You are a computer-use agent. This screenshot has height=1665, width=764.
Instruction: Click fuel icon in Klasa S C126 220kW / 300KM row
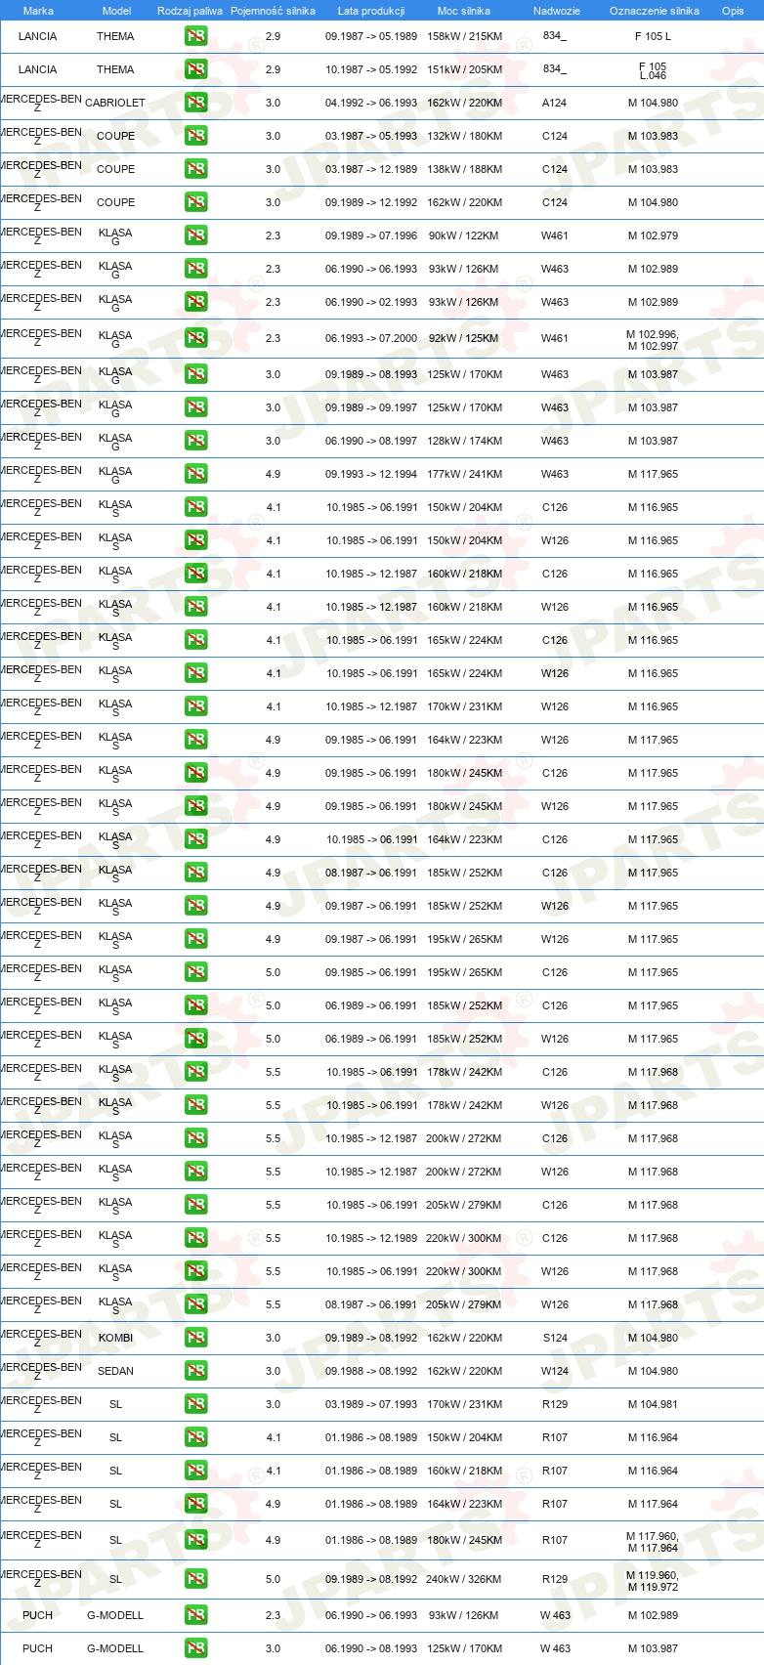coord(195,1238)
